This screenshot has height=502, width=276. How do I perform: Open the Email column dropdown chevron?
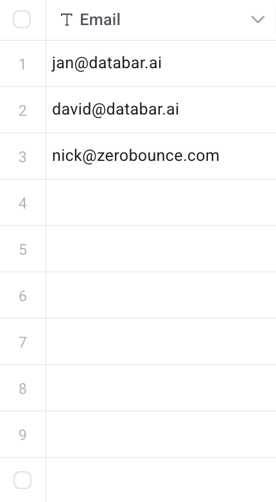[x=258, y=19]
